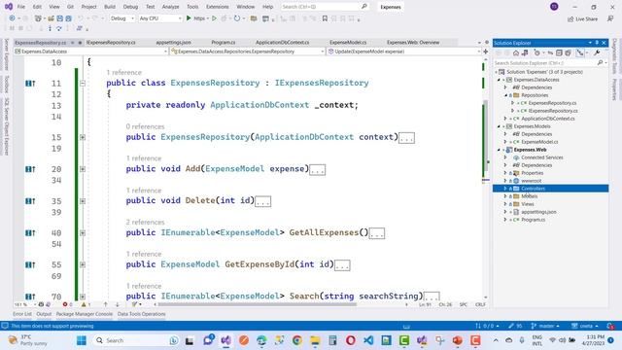Click the Home icon in Solution Explorer toolbar

pos(516,52)
